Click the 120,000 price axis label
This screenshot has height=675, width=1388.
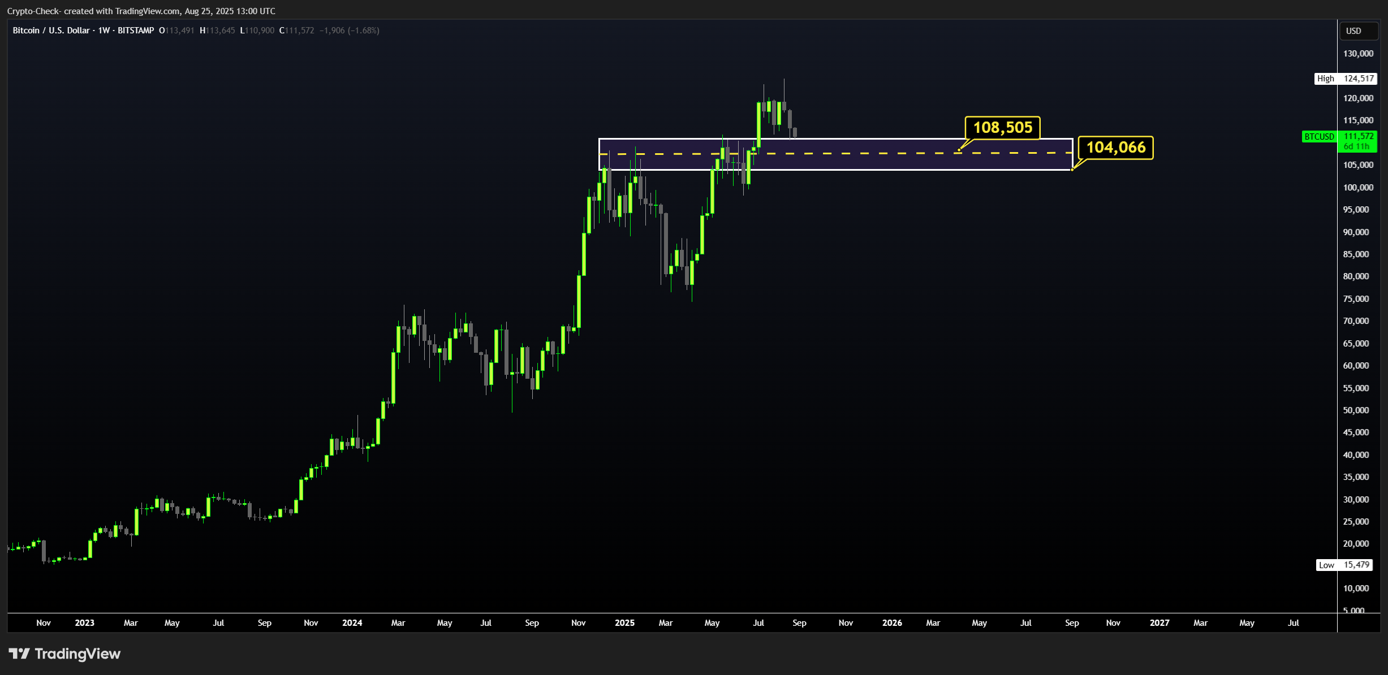1358,98
